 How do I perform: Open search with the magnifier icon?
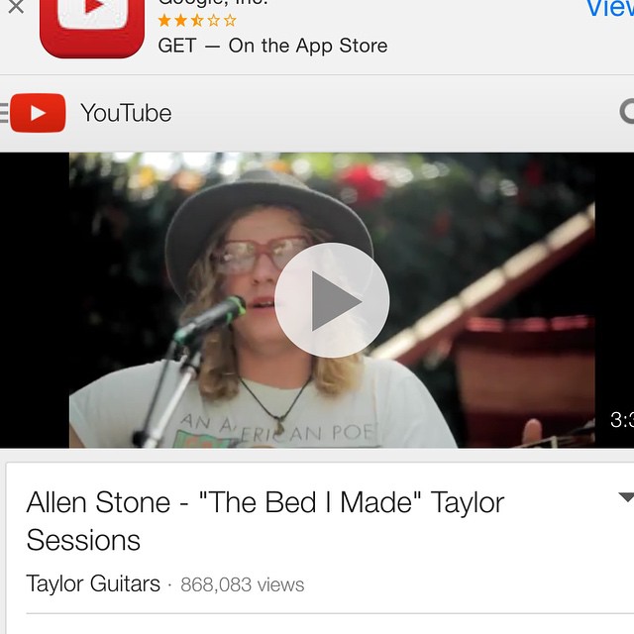[627, 112]
